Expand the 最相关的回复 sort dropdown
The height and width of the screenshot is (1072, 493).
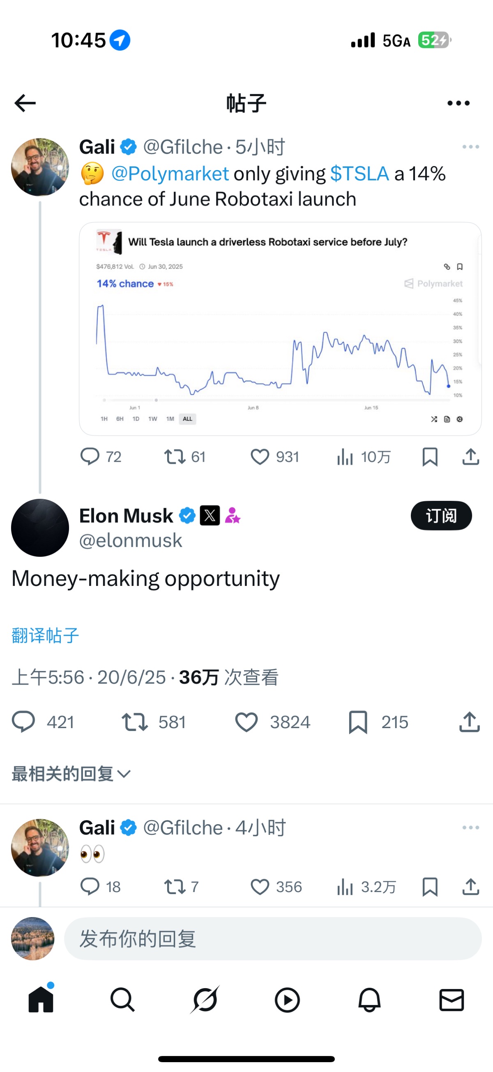click(71, 774)
